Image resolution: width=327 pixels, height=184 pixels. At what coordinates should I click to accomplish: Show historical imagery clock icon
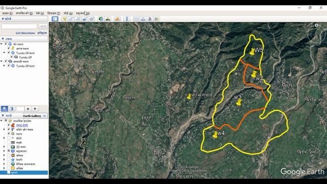[101, 19]
